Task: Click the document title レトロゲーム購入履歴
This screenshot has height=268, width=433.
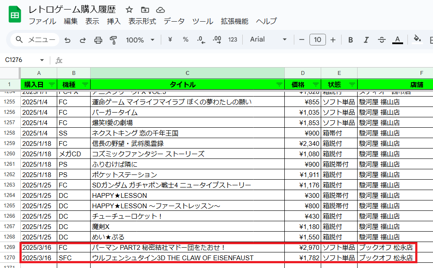Action: [72, 10]
